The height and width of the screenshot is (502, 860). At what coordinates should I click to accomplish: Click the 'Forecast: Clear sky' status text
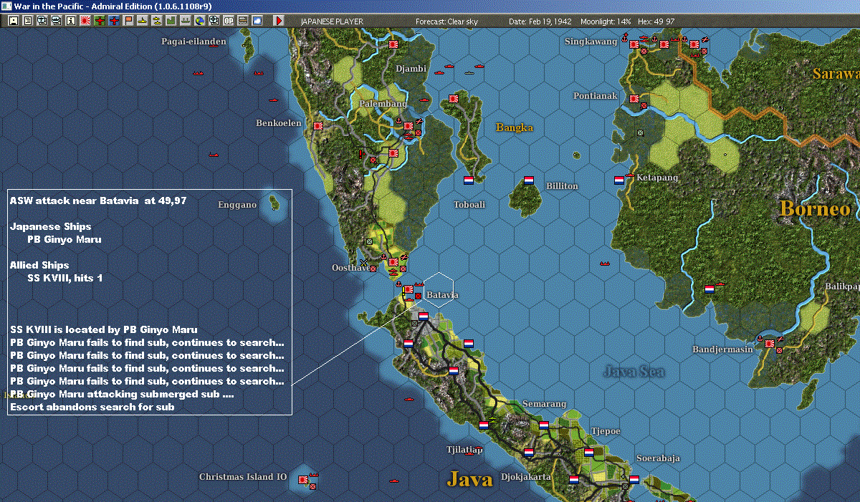[446, 21]
